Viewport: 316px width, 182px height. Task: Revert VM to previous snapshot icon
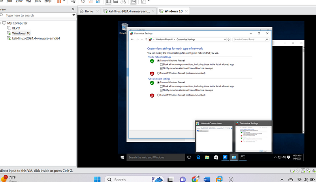90,2
